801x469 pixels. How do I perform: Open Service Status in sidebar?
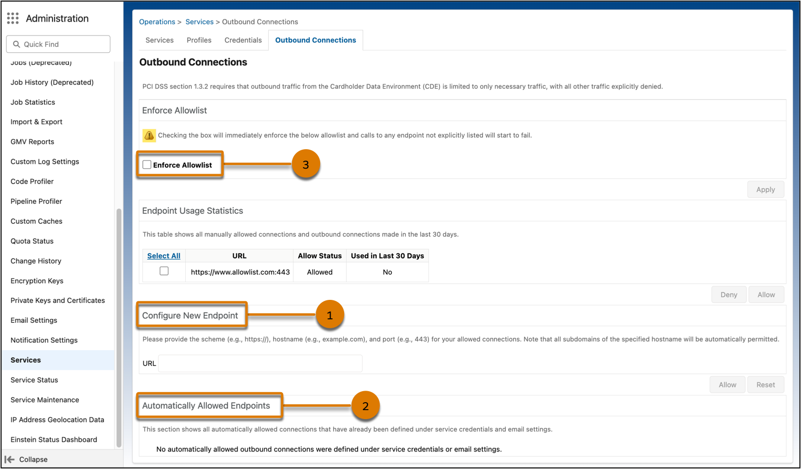click(34, 380)
